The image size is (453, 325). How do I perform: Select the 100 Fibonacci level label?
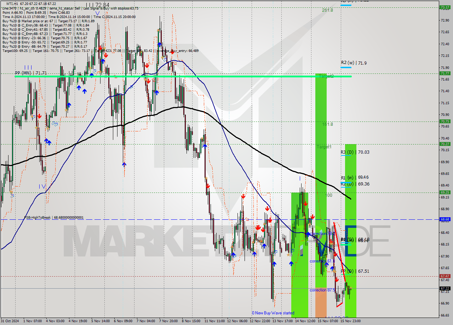329,195
